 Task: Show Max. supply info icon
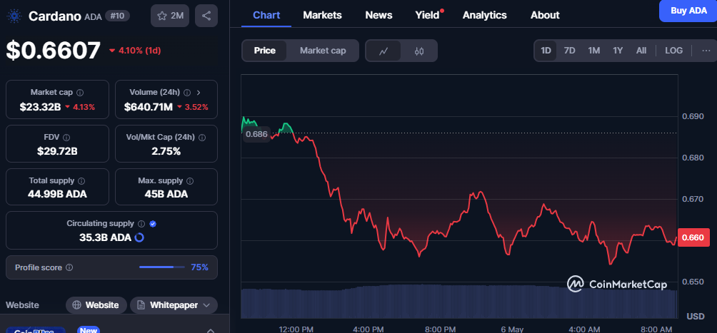pos(190,181)
